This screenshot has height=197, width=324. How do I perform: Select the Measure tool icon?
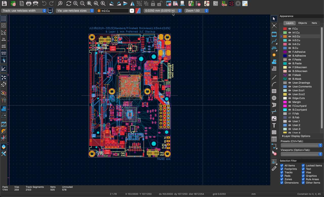274,169
